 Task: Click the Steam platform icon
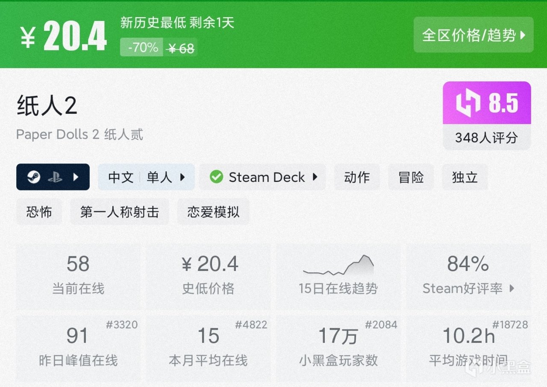coord(34,177)
